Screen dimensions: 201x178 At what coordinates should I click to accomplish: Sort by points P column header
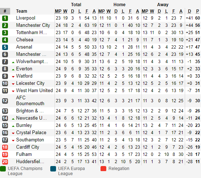(x=197, y=11)
